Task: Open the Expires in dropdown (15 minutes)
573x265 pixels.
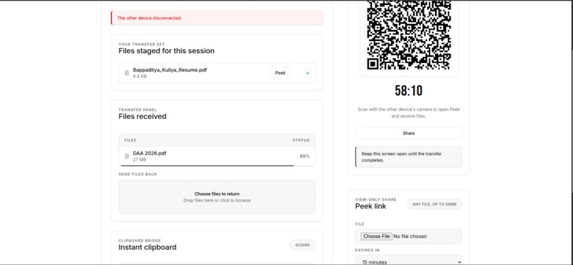Action: 409,261
